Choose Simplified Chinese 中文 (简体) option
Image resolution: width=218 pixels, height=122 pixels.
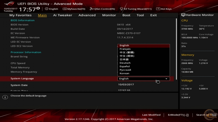click(144, 56)
